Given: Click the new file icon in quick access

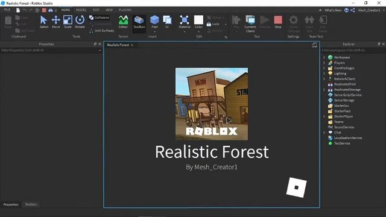Looking at the screenshot, I should (18, 10).
